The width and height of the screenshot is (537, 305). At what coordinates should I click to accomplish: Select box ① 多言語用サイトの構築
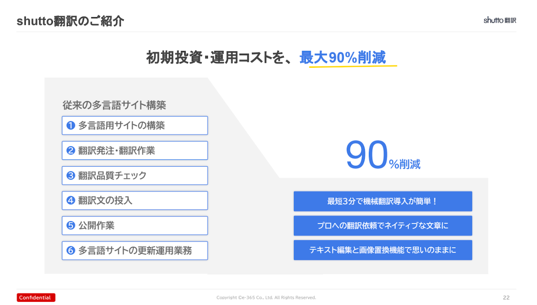click(x=135, y=126)
